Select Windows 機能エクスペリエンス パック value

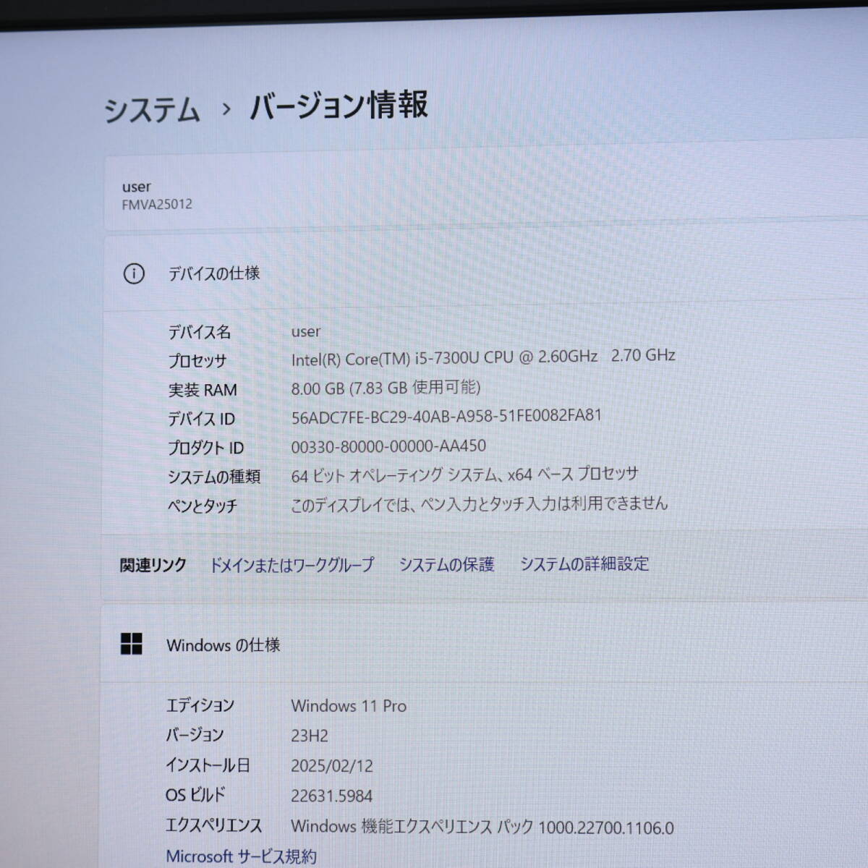point(482,827)
